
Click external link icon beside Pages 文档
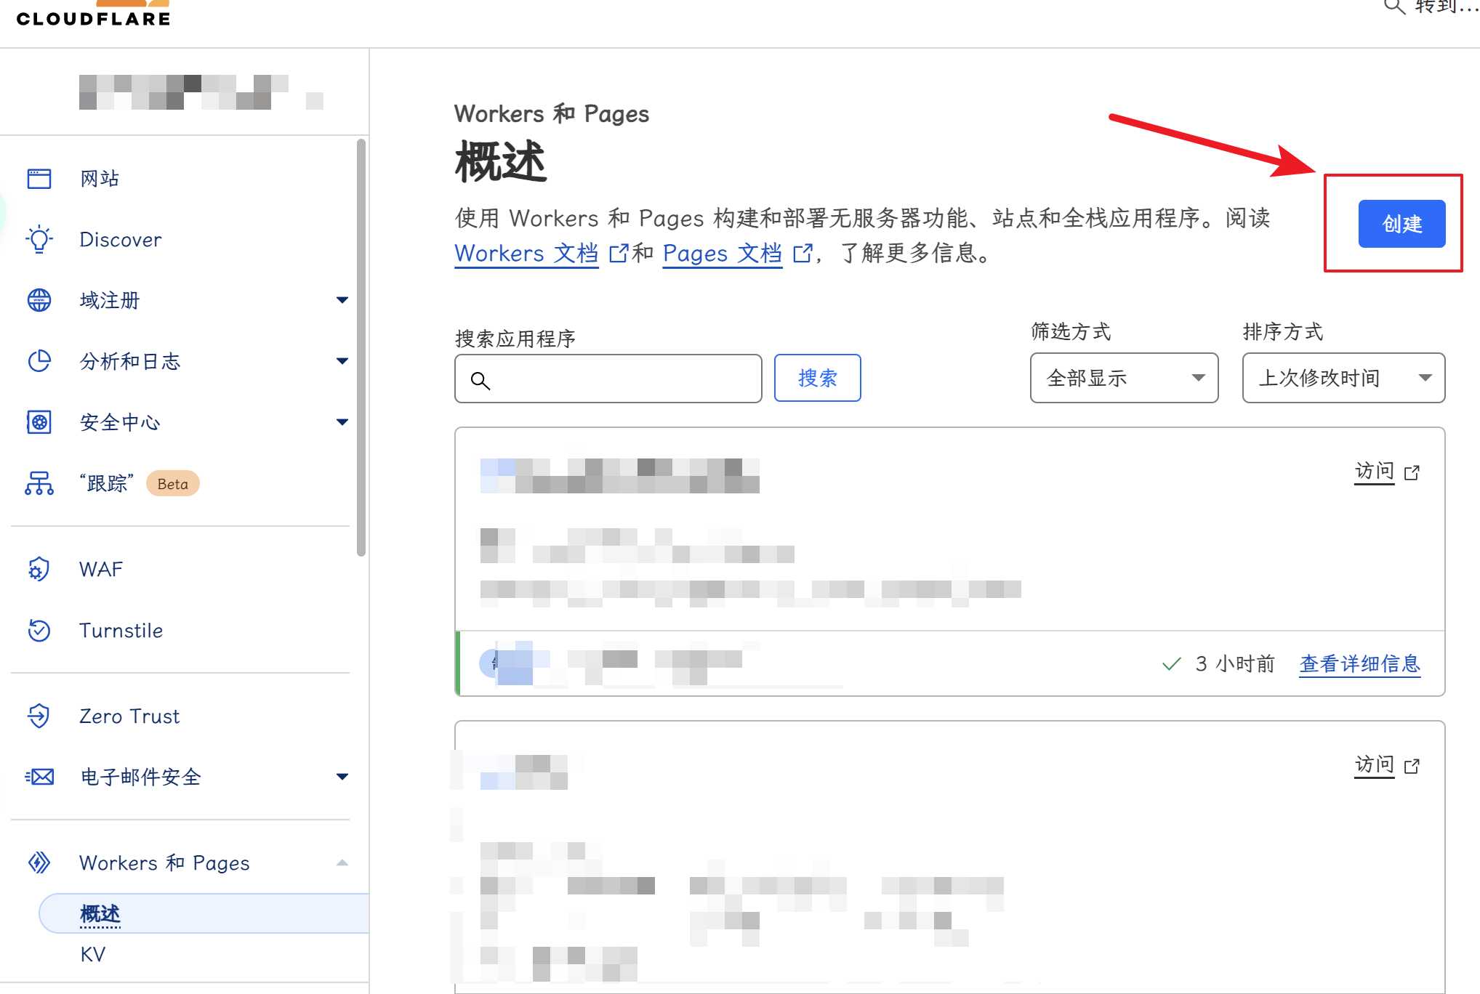pos(803,253)
